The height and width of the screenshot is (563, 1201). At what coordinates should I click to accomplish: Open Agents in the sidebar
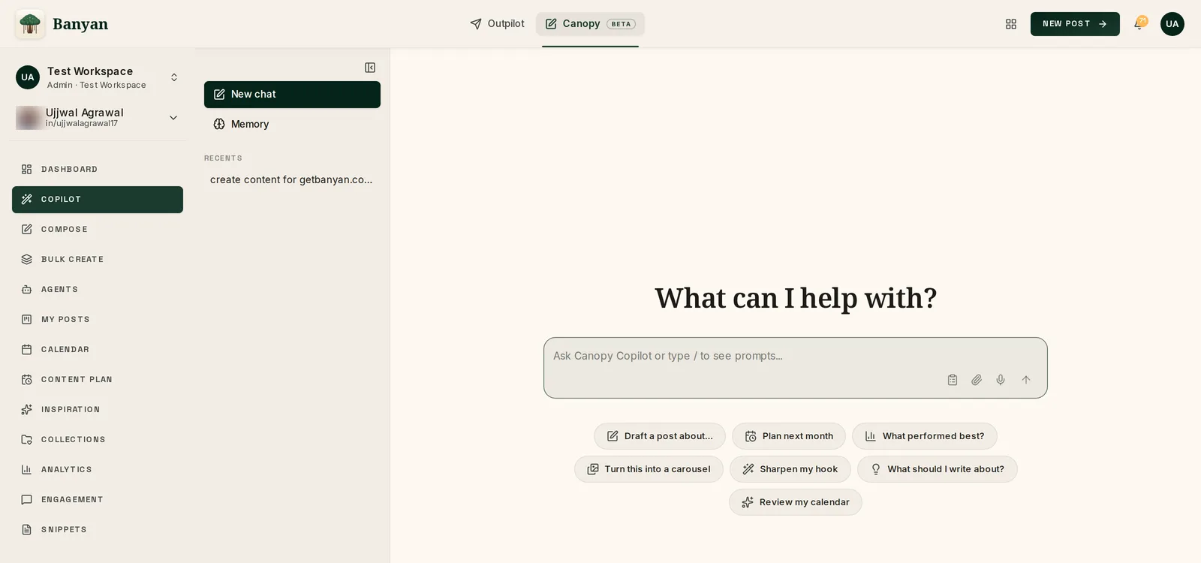click(x=98, y=290)
